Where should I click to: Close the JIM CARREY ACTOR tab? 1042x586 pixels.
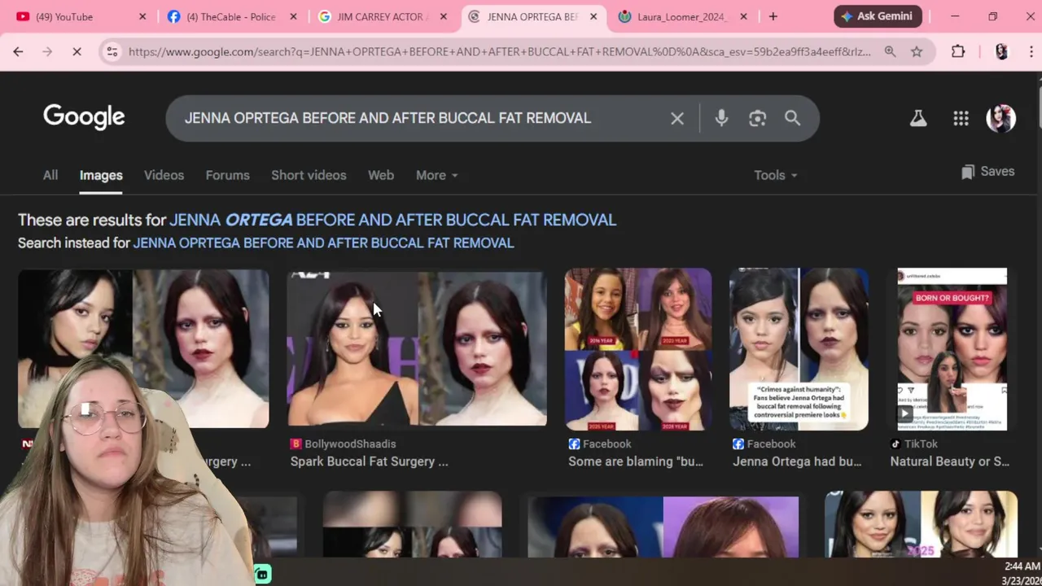[444, 16]
